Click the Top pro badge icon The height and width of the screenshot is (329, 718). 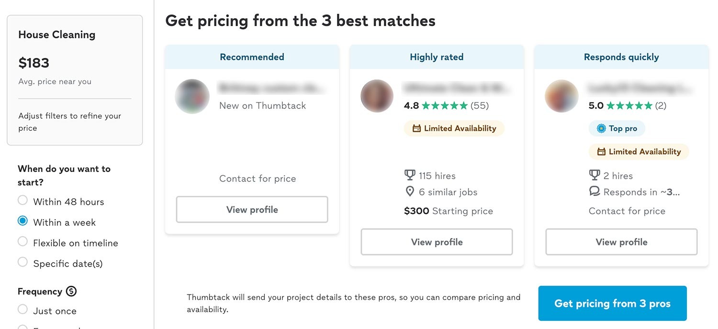tap(601, 128)
